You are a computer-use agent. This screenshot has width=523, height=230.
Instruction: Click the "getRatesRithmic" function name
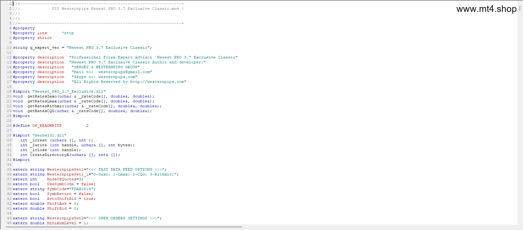point(46,106)
